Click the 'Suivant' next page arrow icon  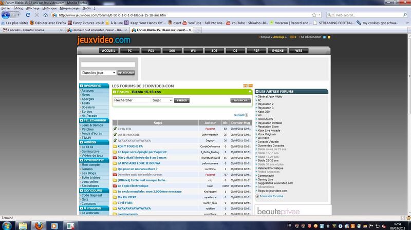[247, 115]
